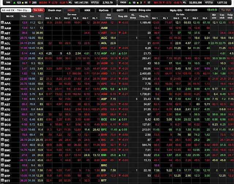
Task: Tick the checkbox next to AAA
Action: tap(3, 23)
